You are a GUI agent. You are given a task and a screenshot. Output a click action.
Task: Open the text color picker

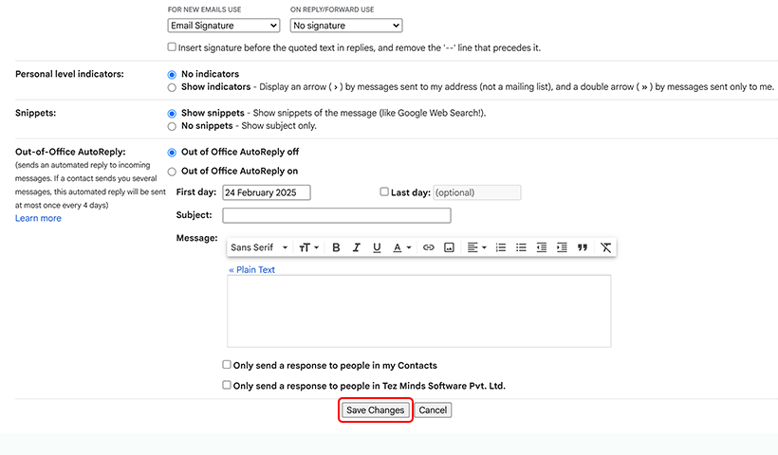[x=402, y=247]
